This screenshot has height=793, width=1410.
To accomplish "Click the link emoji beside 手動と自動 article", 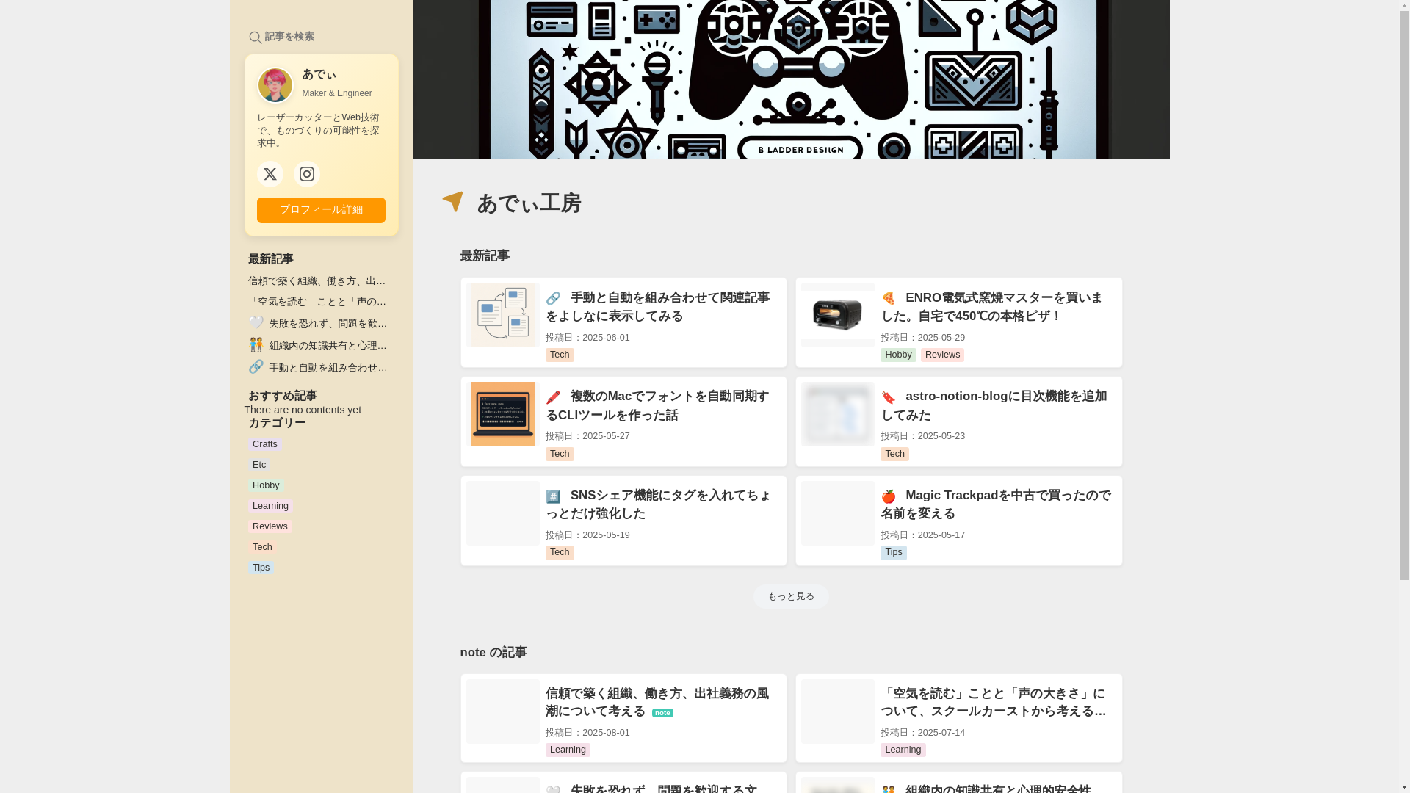I will click(554, 298).
